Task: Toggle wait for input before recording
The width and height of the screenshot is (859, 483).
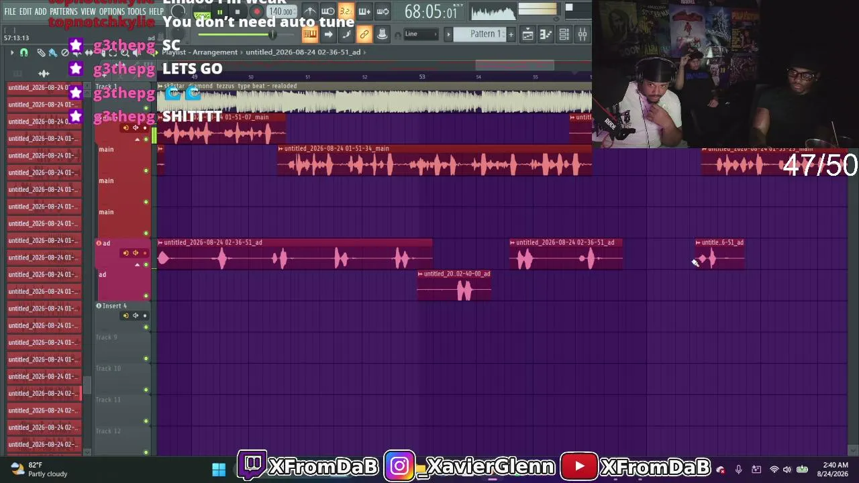Action: click(x=327, y=11)
